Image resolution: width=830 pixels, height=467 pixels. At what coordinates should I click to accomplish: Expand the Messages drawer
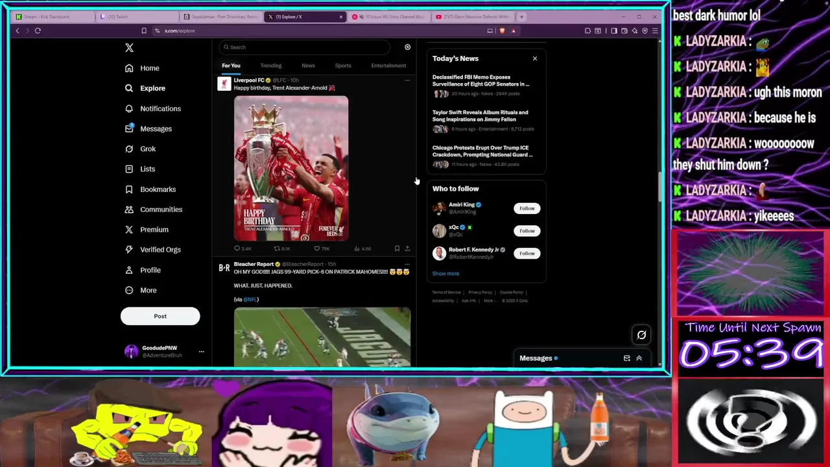(639, 358)
